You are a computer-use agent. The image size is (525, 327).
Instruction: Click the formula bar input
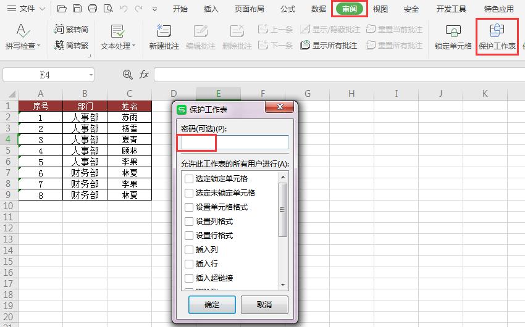339,75
